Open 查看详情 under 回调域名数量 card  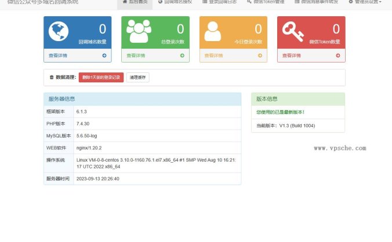point(58,56)
